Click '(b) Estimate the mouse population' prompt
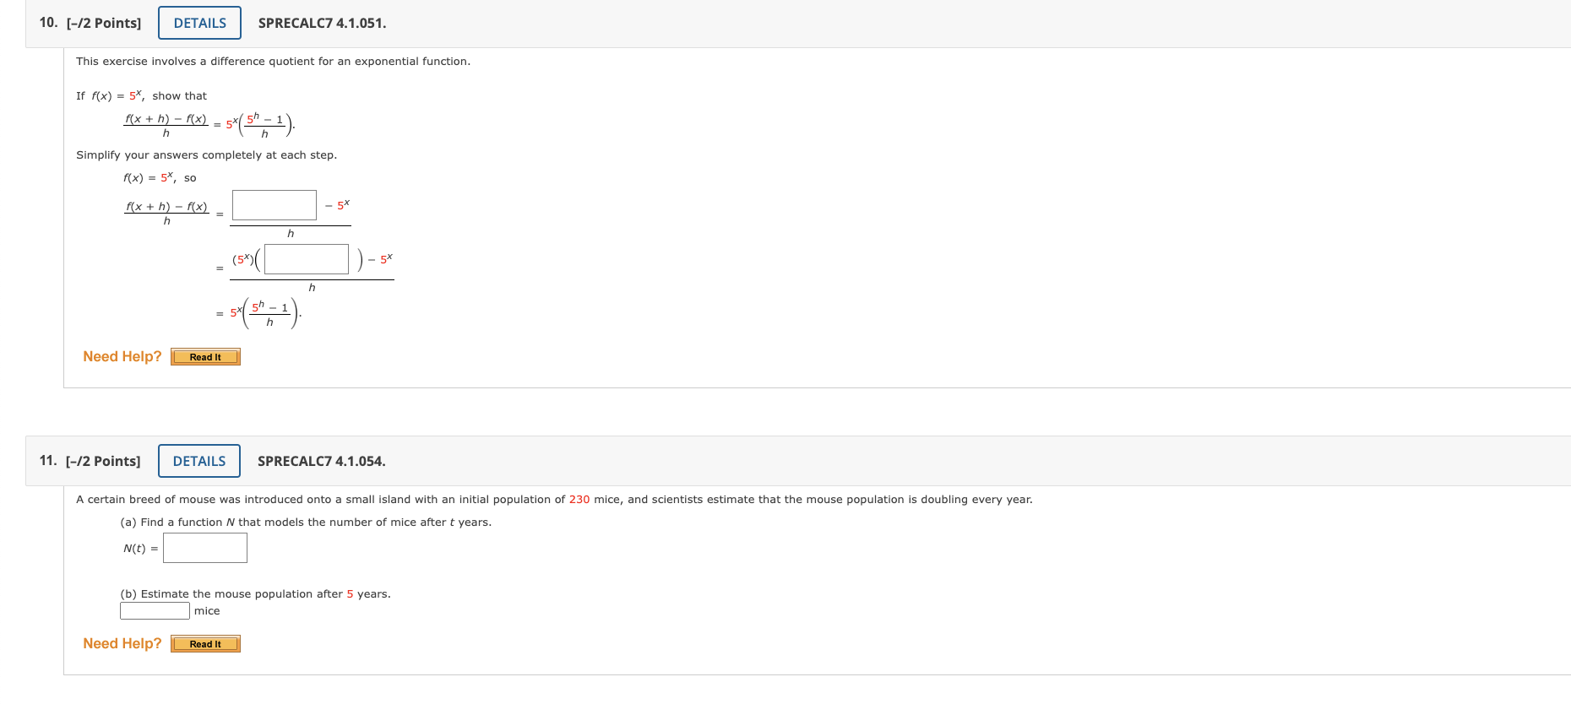Viewport: 1571px width, 704px height. pyautogui.click(x=255, y=594)
